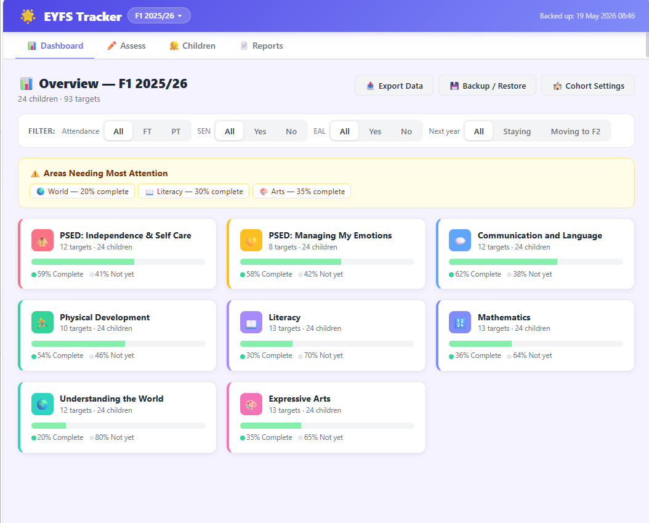Click 36% Complete on Mathematics card
The height and width of the screenshot is (523, 649).
[x=475, y=355]
